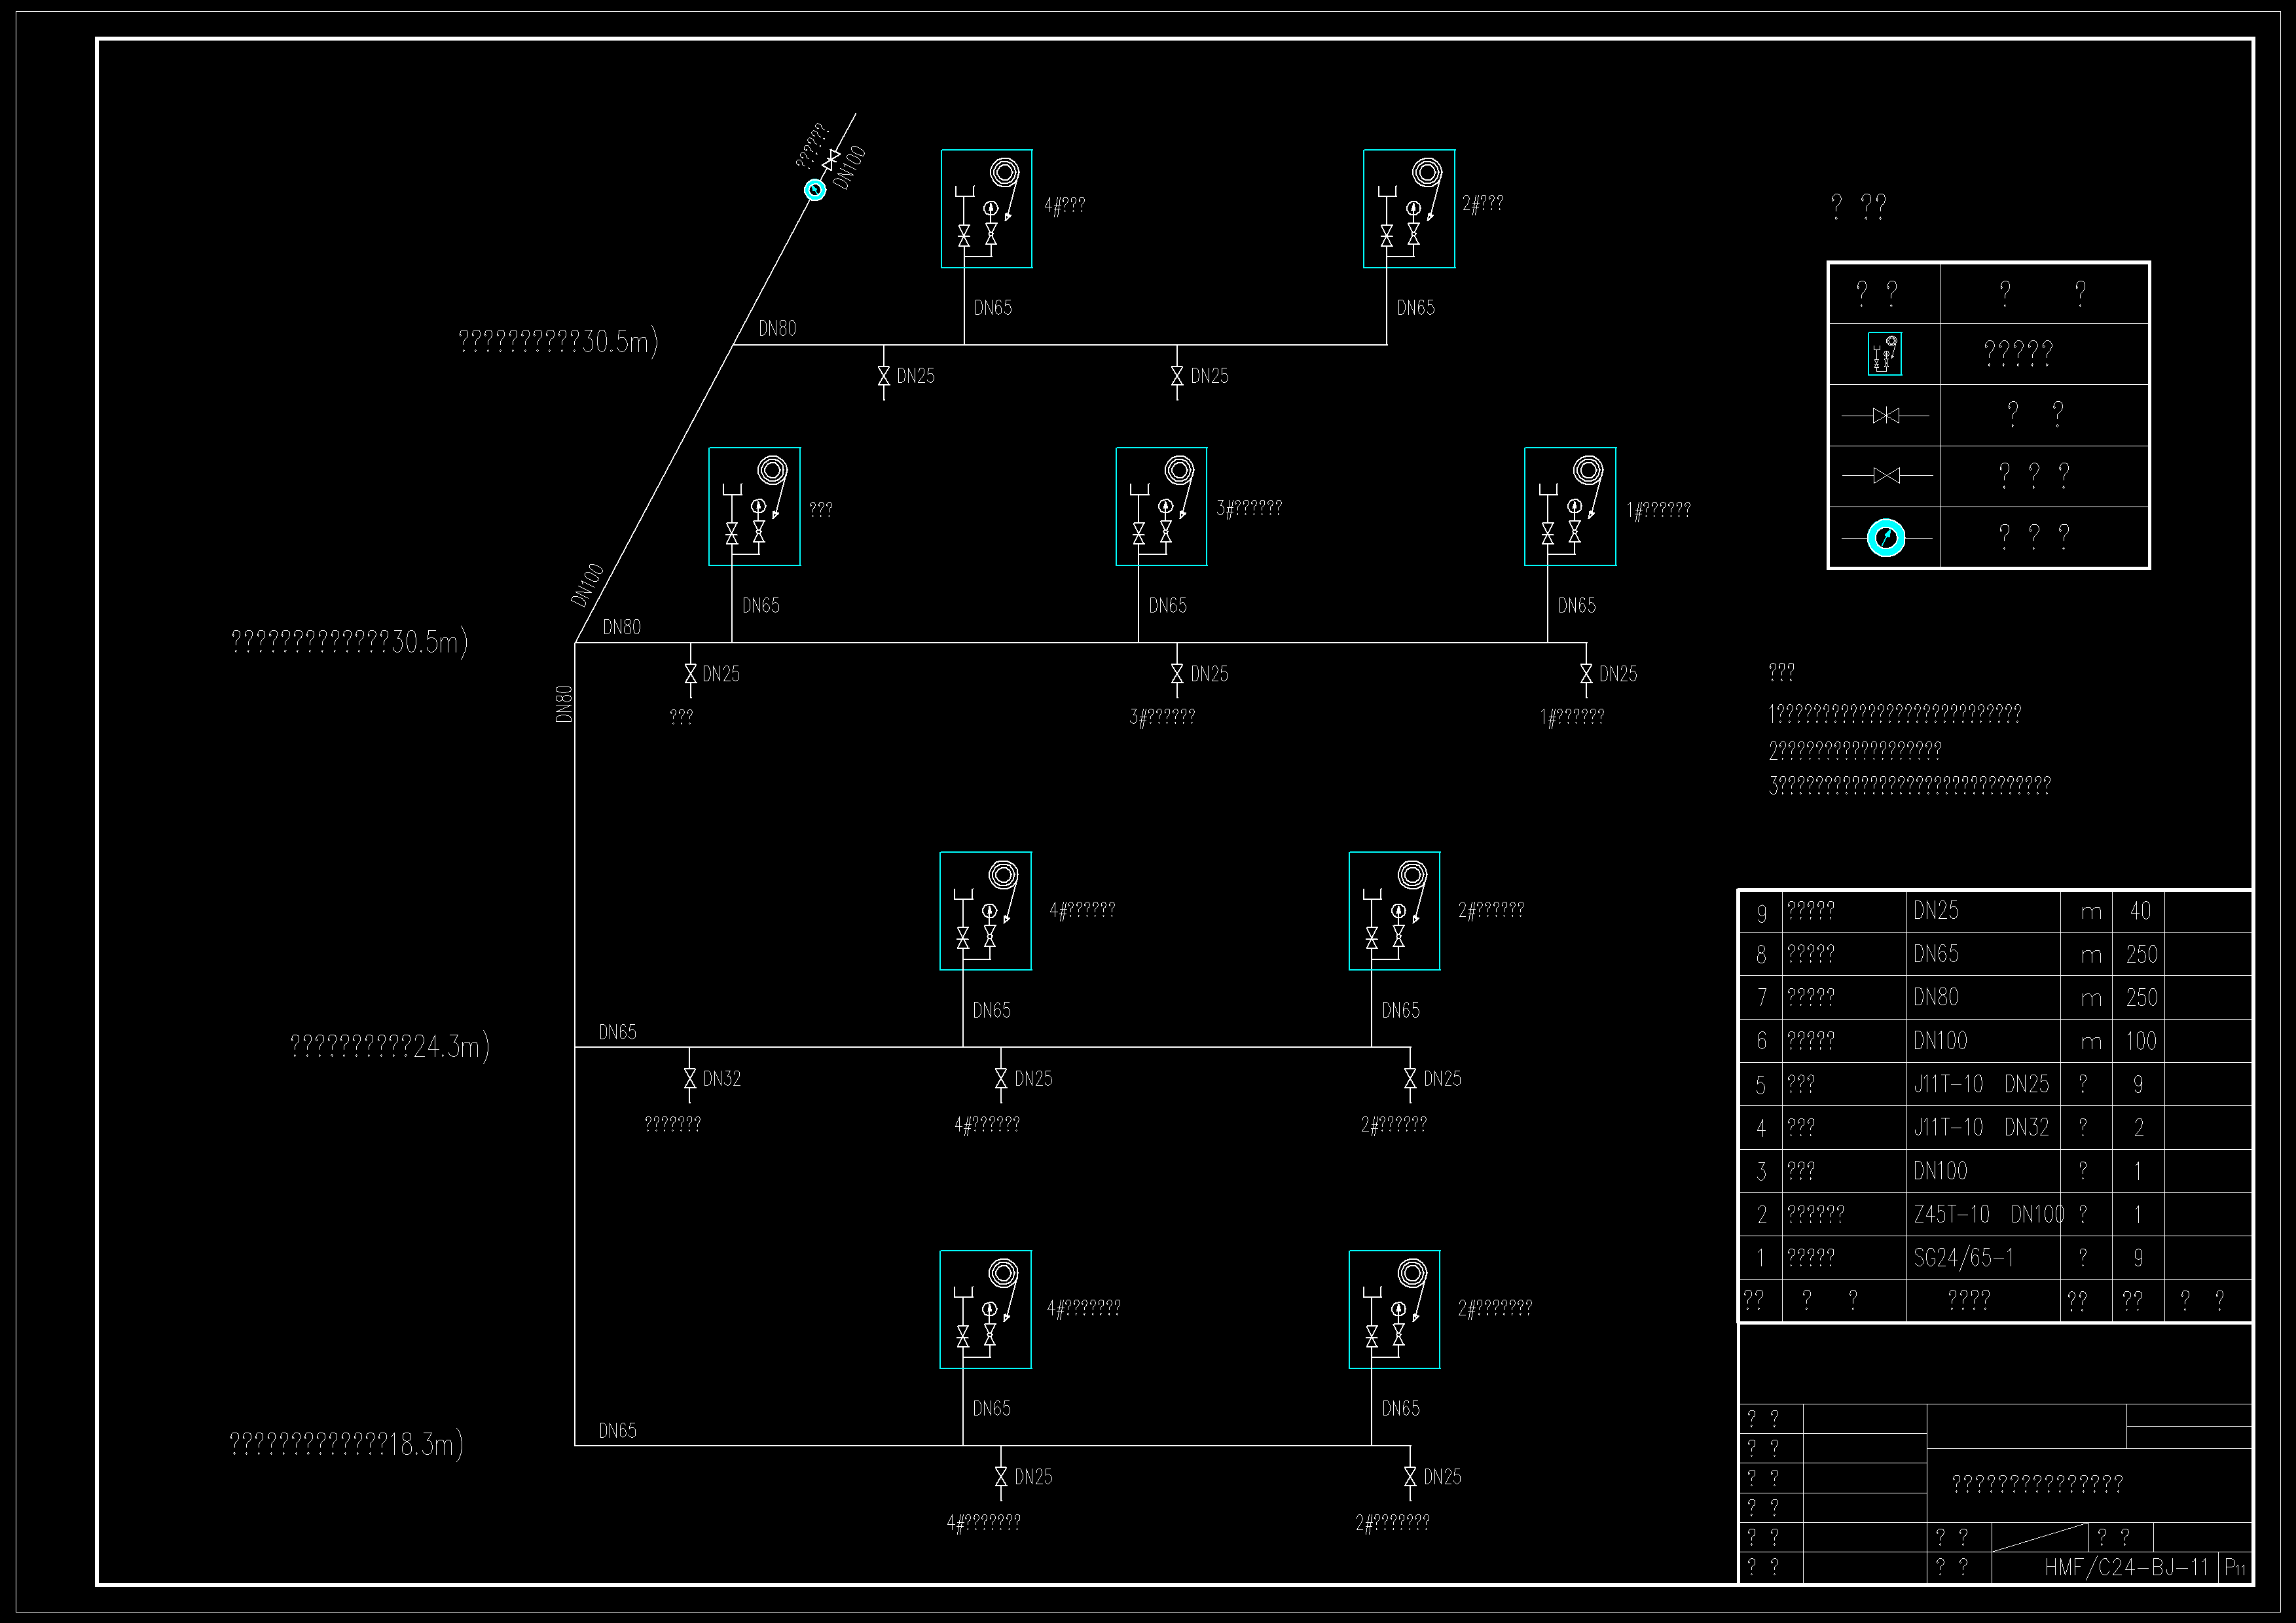
Task: Click the DN25 valve under the 24.3m pipe labeled 4#??????
Action: [x=1001, y=1079]
